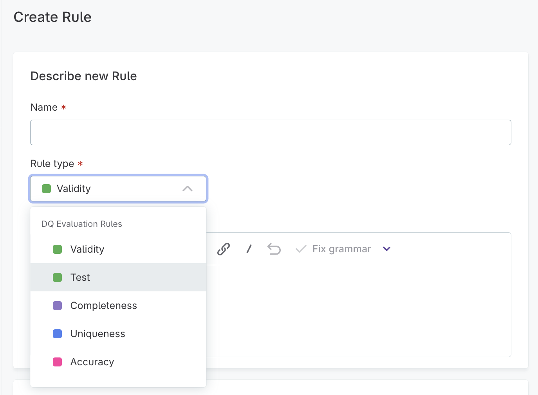Click the green square inside the Rule type selector
The height and width of the screenshot is (395, 538).
(46, 189)
